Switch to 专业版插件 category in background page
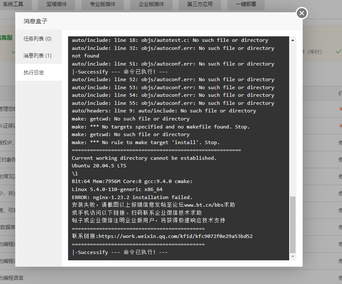Screen dimensions: 342x284 tap(103, 4)
